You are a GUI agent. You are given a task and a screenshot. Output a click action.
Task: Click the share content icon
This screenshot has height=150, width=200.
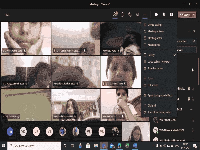pos(171,15)
